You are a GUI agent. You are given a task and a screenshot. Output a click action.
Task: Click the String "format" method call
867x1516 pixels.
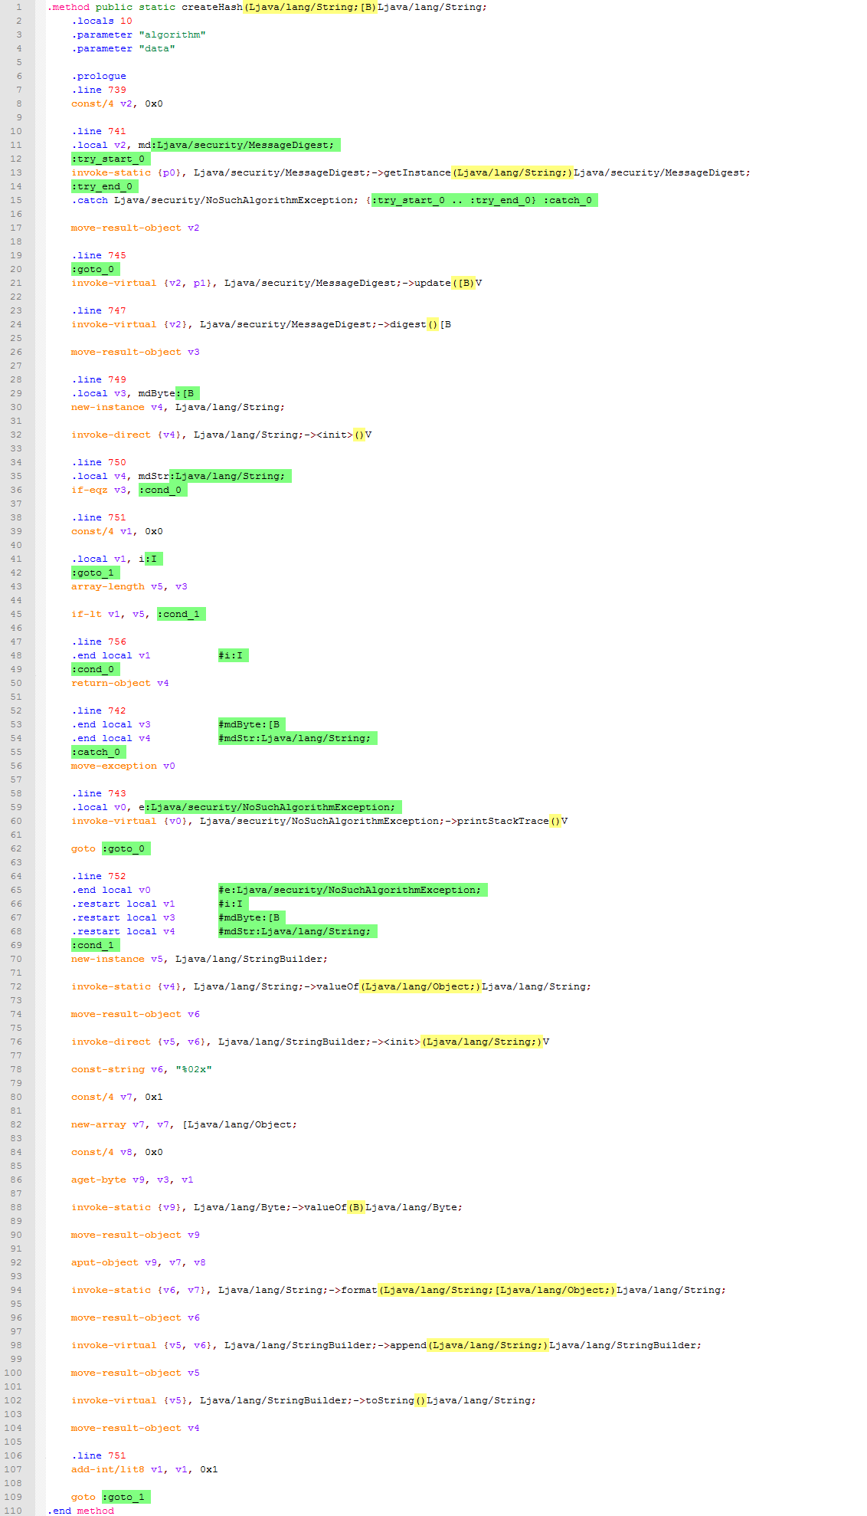[359, 1290]
